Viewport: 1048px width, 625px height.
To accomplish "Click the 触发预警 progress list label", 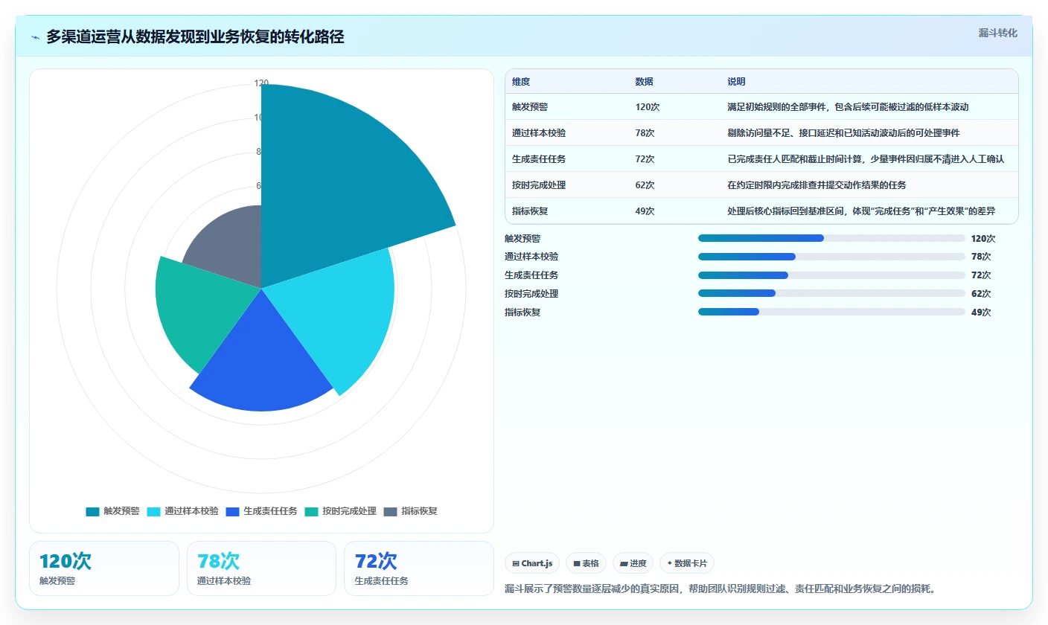I will 523,239.
